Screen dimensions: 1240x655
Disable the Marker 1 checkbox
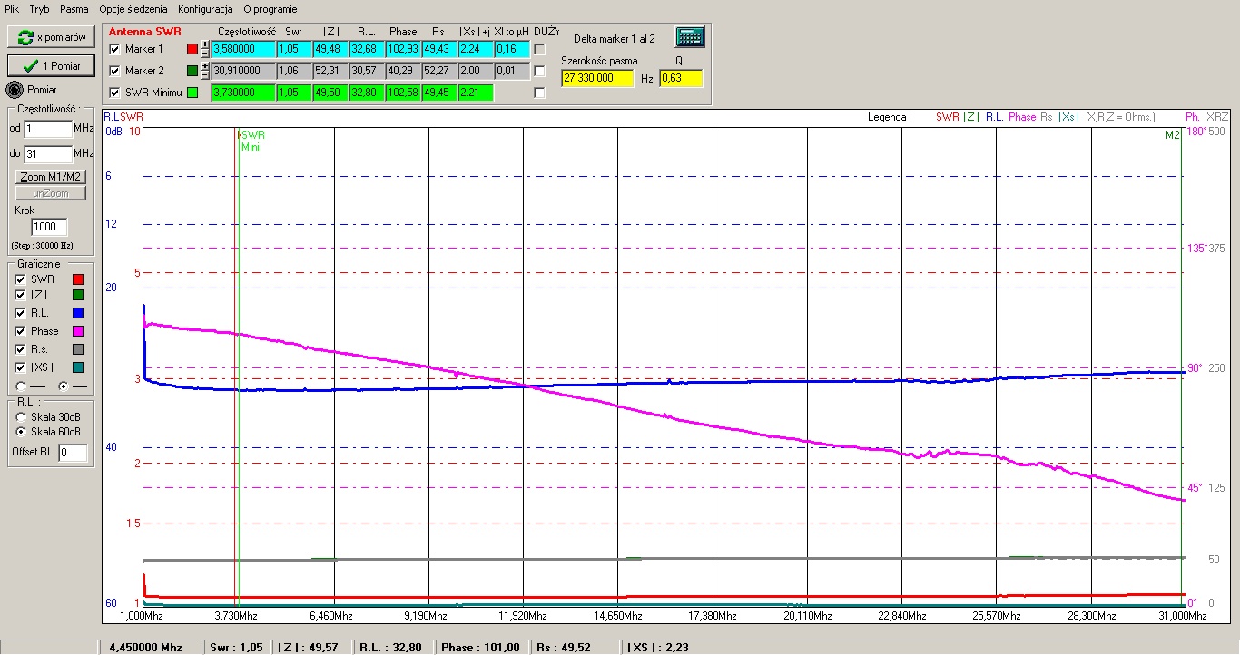114,49
